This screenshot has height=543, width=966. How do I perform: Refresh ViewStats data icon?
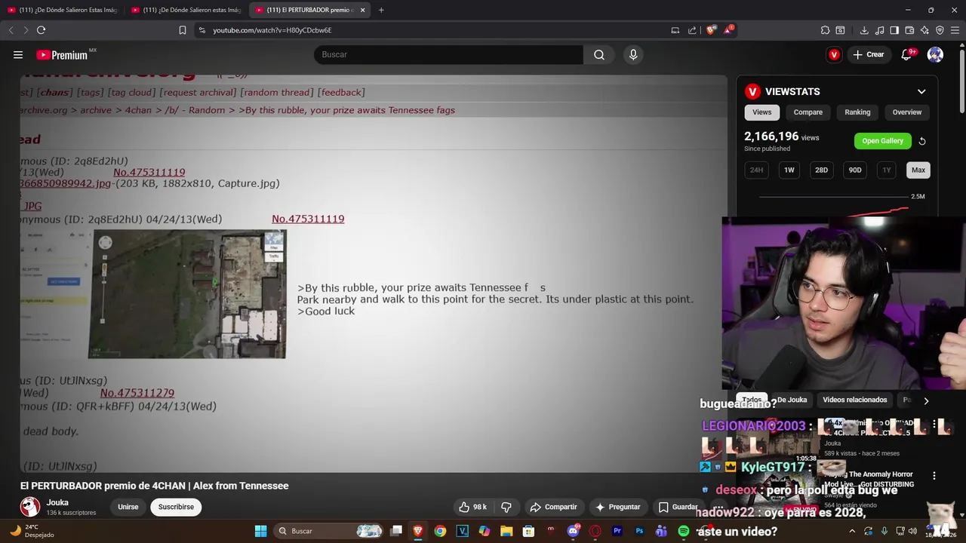[922, 141]
